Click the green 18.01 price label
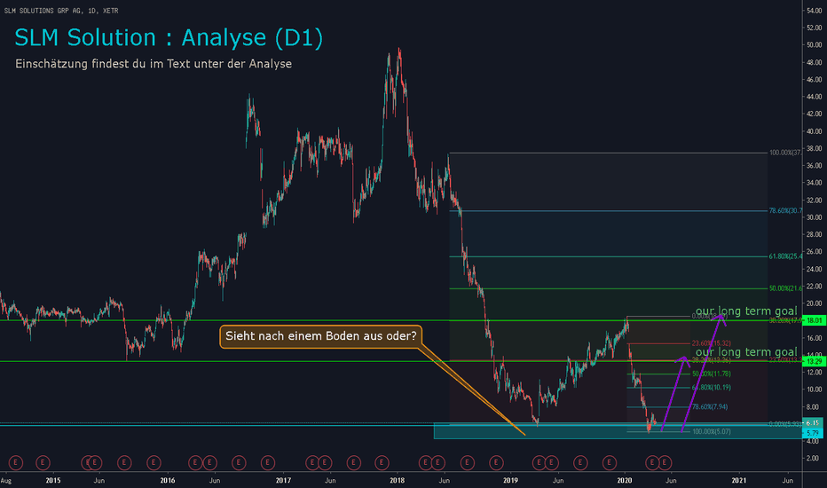This screenshot has height=488, width=827. click(814, 321)
